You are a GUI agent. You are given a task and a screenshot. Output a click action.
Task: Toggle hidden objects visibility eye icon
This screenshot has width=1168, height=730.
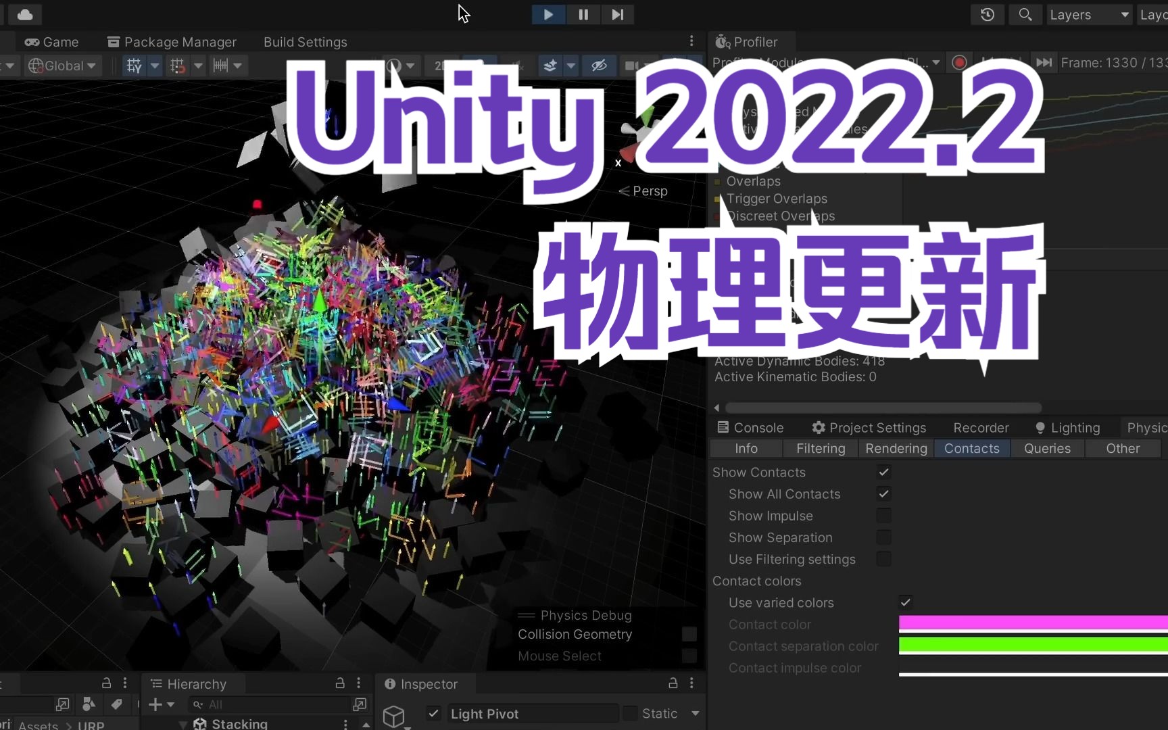click(x=599, y=66)
